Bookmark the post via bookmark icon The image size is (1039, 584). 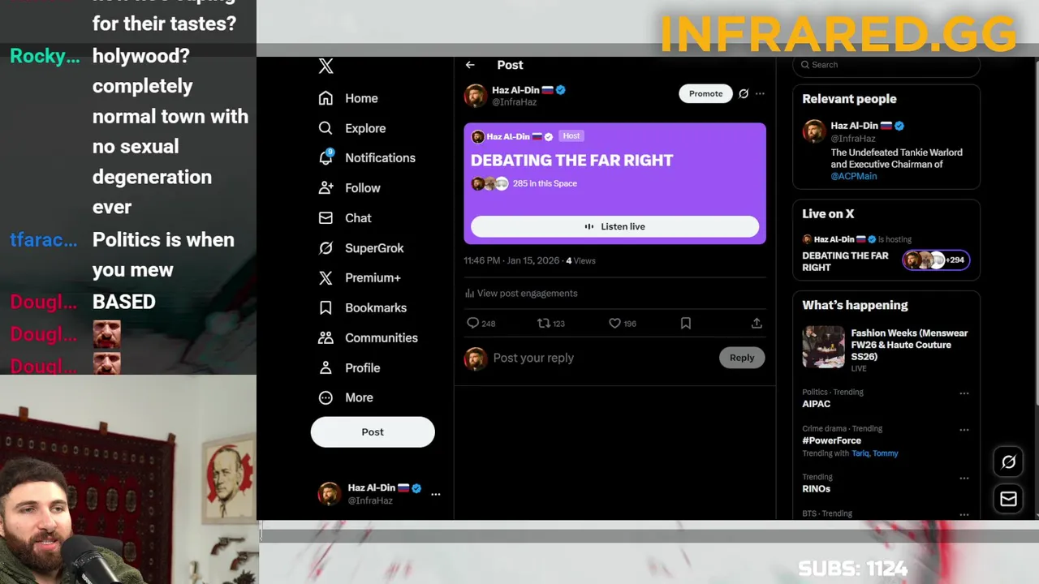[686, 324]
